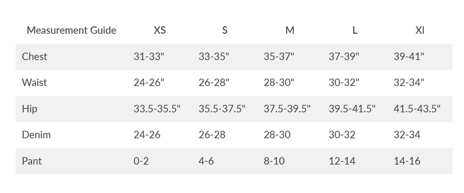Select the M size column header
This screenshot has width=464, height=193.
(290, 31)
